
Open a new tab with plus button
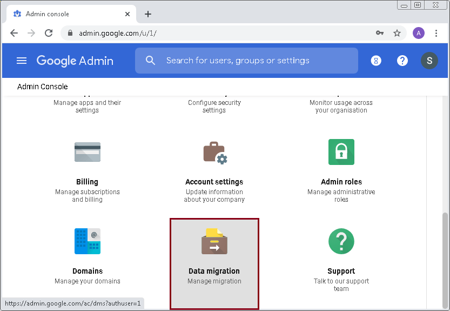coord(148,14)
